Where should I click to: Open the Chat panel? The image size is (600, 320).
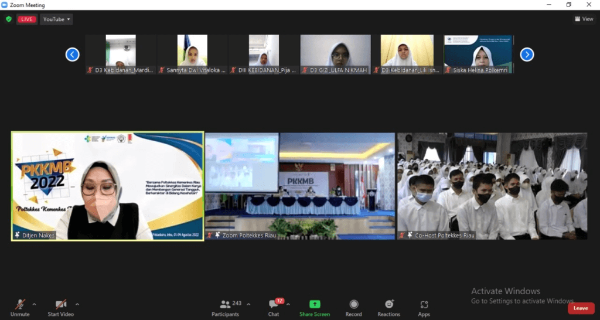pyautogui.click(x=274, y=308)
